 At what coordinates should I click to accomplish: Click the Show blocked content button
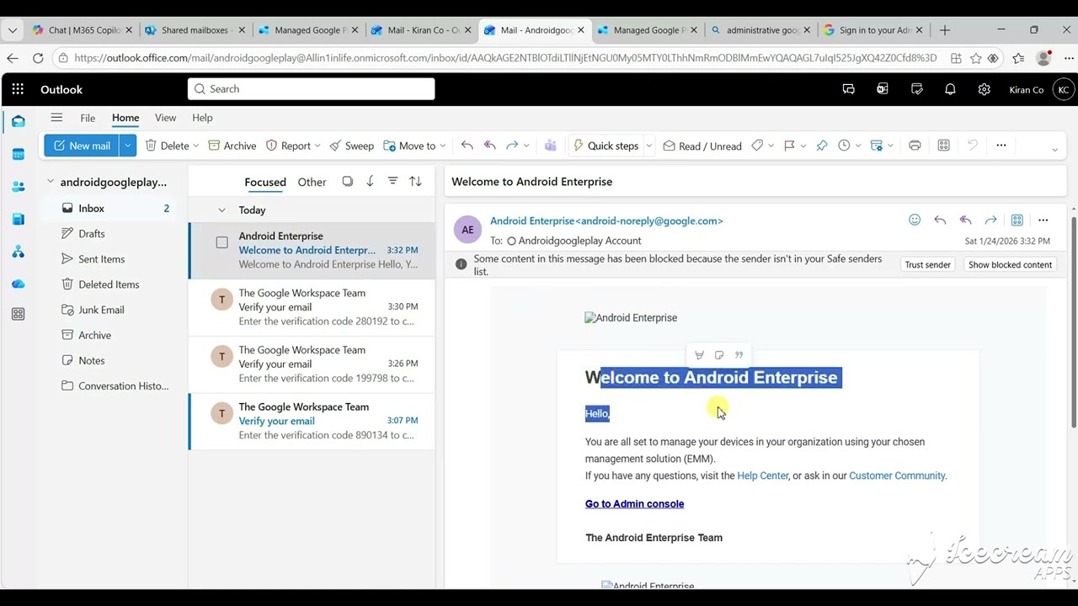(1010, 264)
